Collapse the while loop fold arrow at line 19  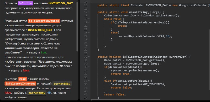(x=89, y=19)
